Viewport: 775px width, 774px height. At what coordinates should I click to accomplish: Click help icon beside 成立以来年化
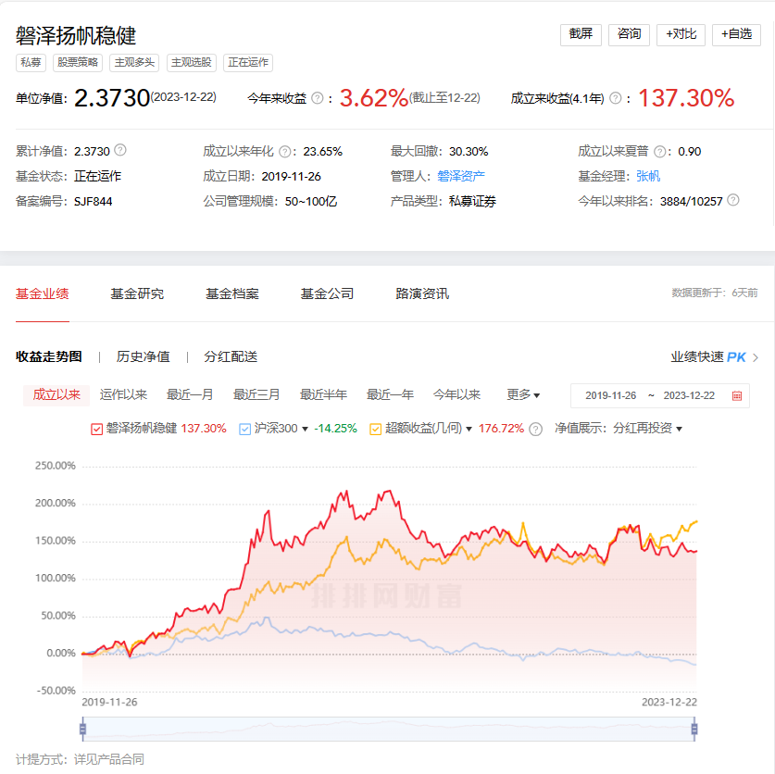point(284,151)
